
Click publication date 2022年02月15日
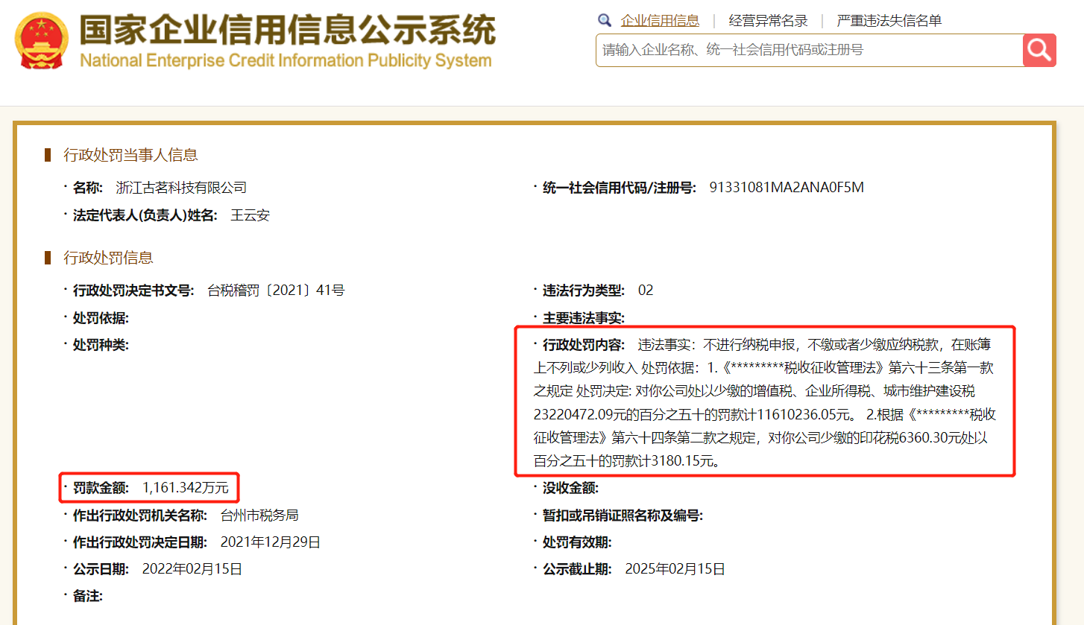tap(192, 569)
